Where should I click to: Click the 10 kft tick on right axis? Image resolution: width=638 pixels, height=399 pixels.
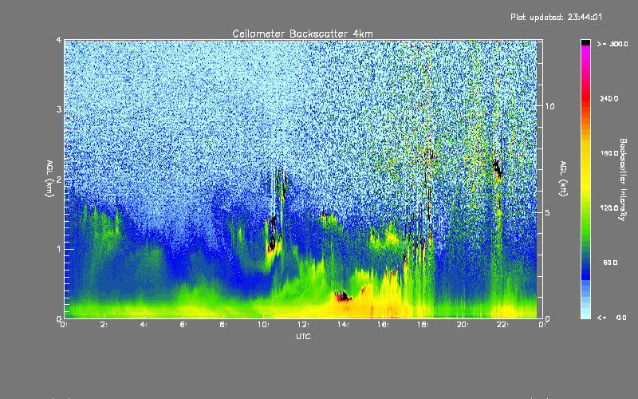[x=549, y=106]
